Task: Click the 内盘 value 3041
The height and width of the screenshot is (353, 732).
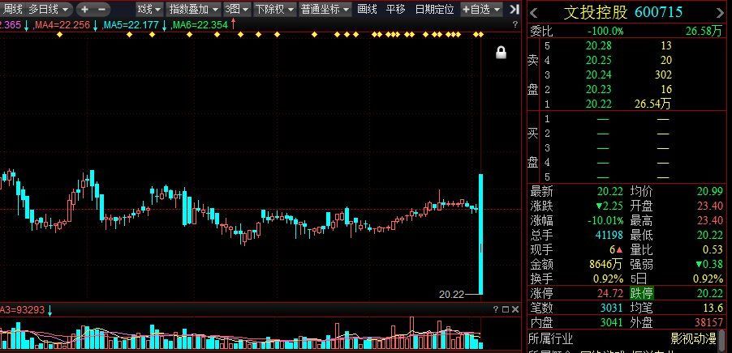Action: point(612,322)
